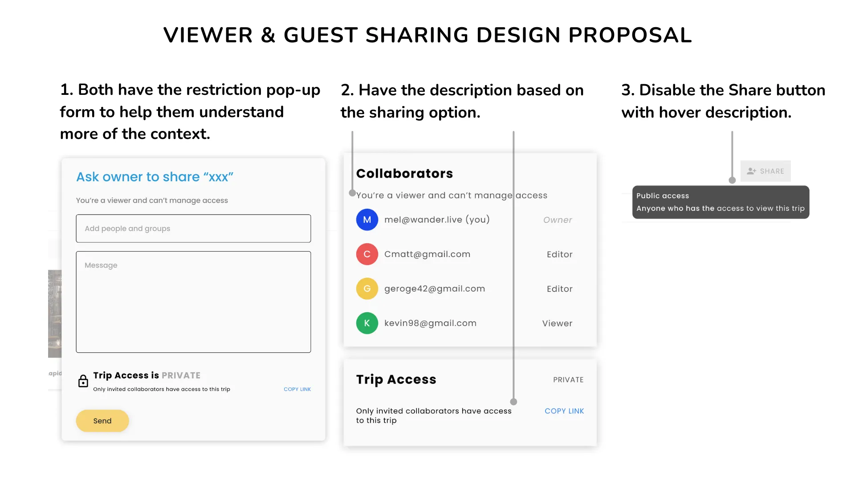
Task: Click the photo thumbnail behind the form
Action: pos(55,314)
